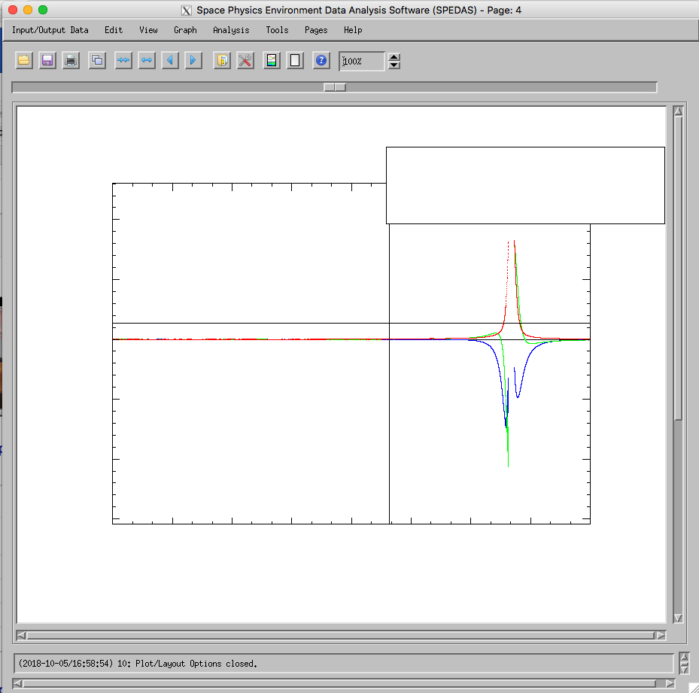
Task: Click the horizontal slider thumb below the toolbar
Action: tap(335, 87)
